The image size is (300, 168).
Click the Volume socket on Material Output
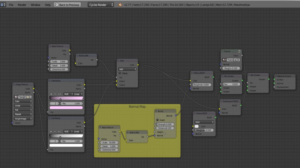click(274, 83)
